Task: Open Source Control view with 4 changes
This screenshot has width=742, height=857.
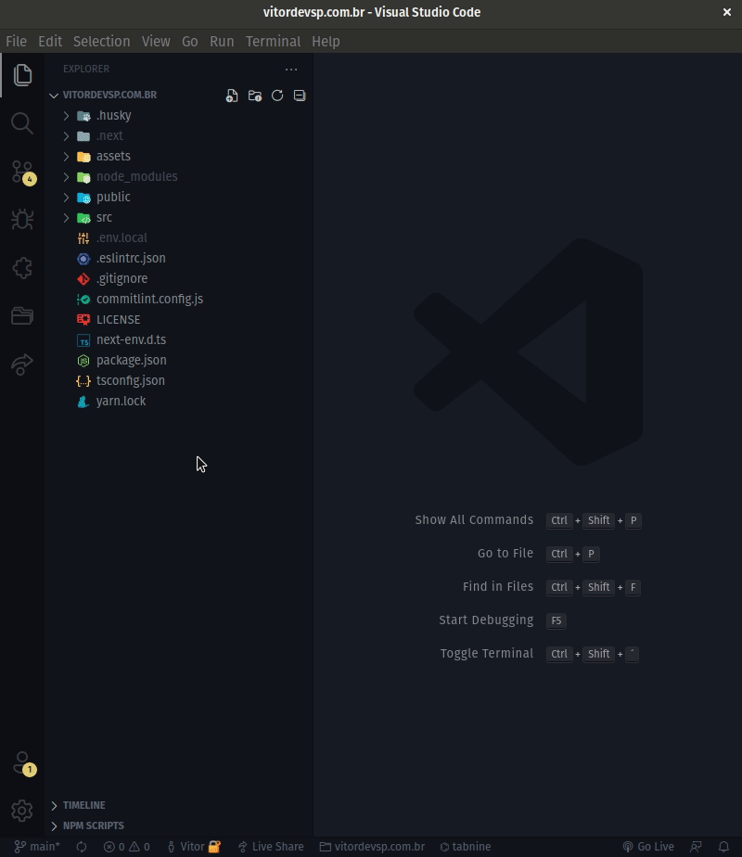Action: point(22,172)
